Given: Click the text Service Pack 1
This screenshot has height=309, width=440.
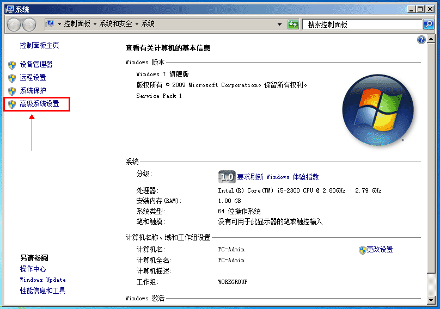Looking at the screenshot, I should click(x=159, y=96).
